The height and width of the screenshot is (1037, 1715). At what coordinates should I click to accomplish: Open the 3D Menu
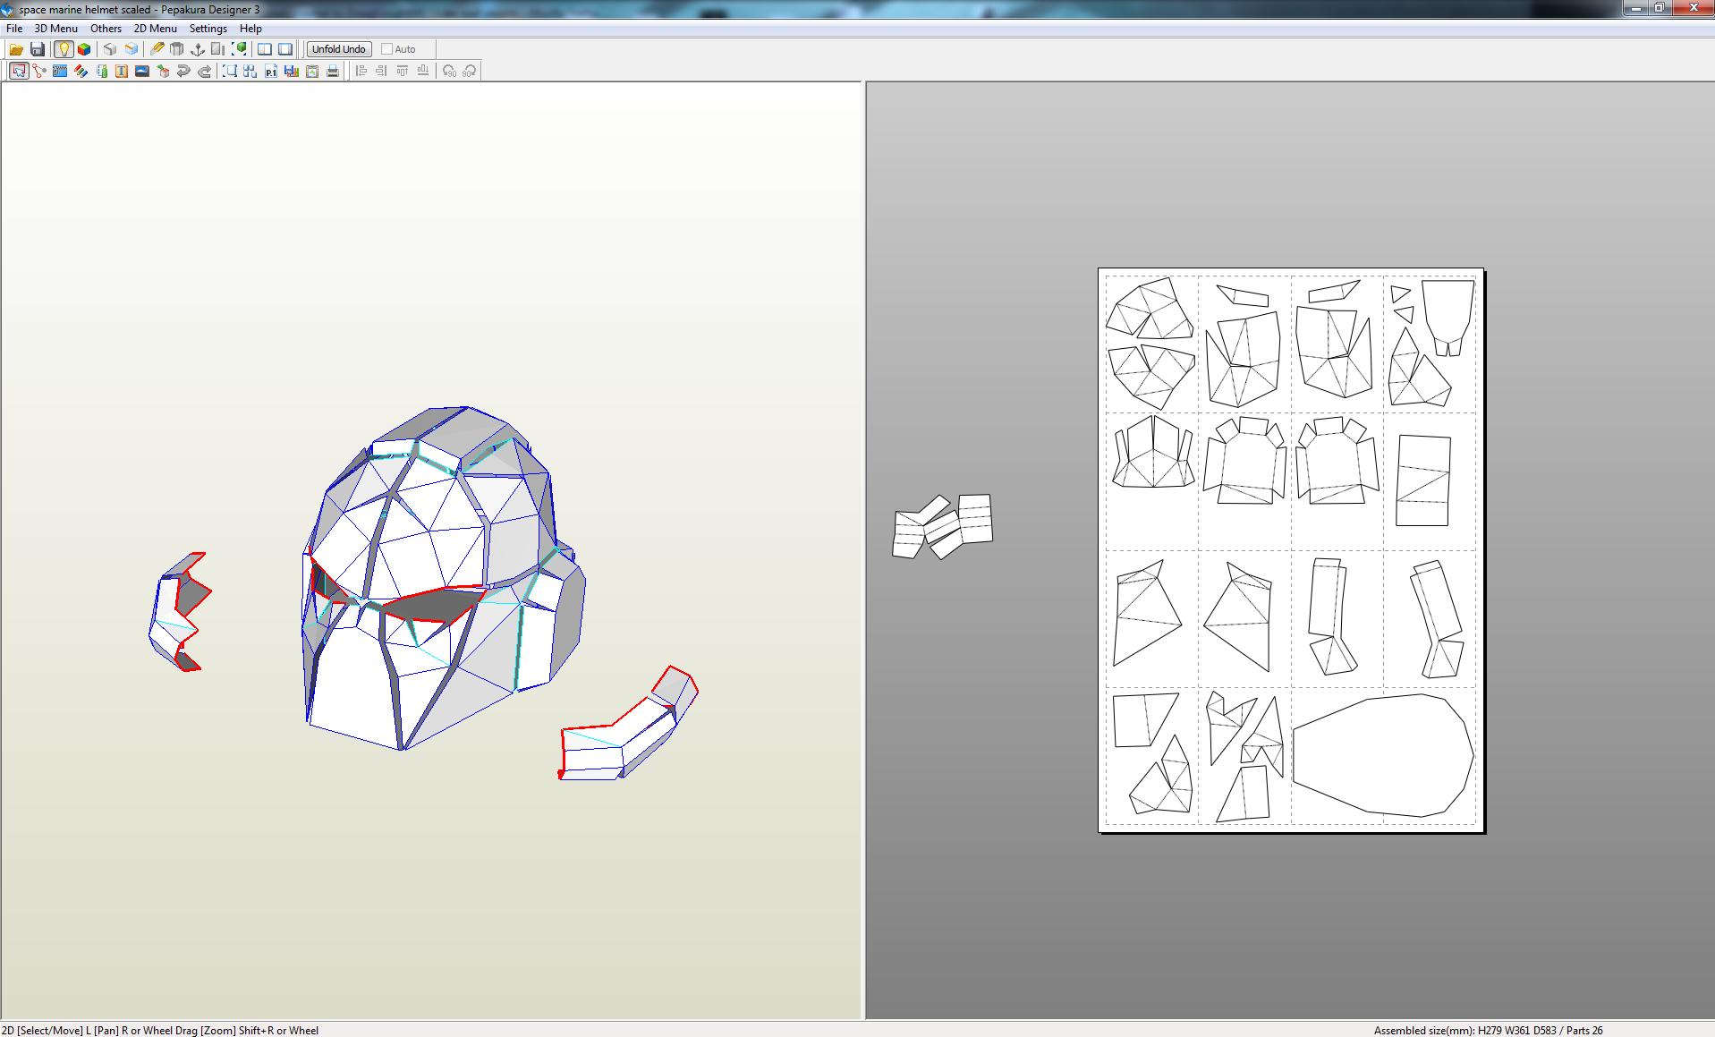pyautogui.click(x=56, y=29)
